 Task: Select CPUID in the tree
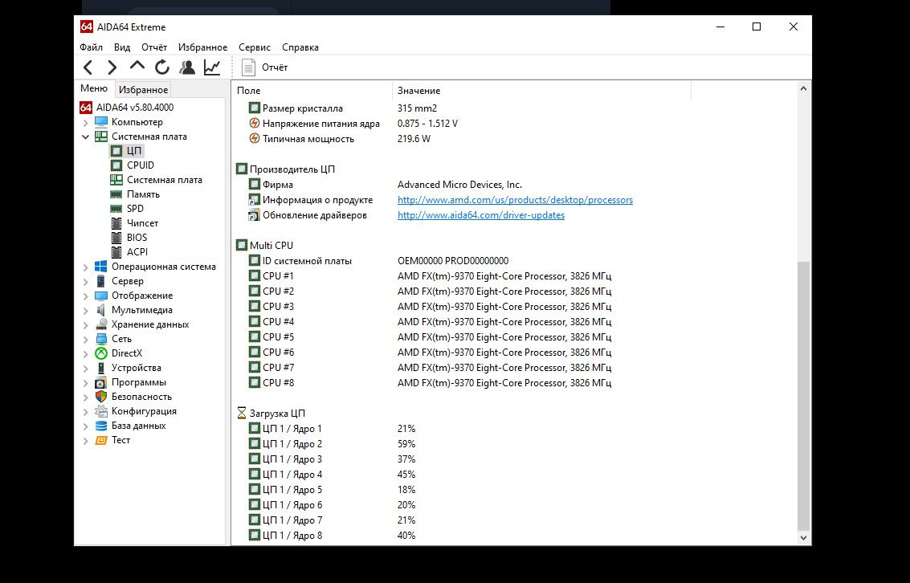140,165
